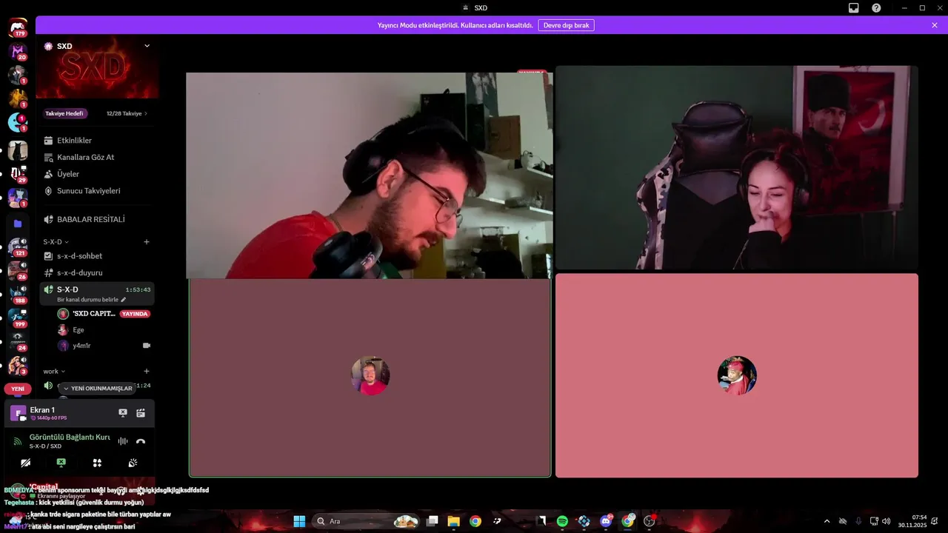Click camera icon next to y4m1r
This screenshot has height=533, width=948.
pos(146,346)
